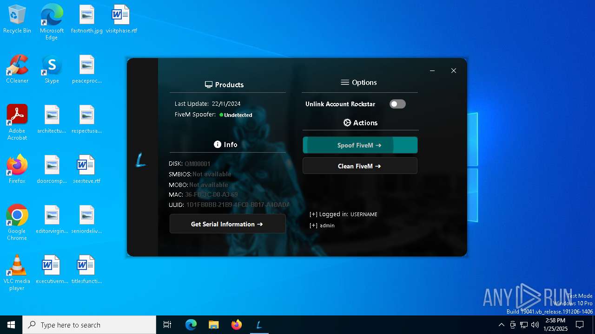
Task: Open the Windows Start menu
Action: pos(11,325)
